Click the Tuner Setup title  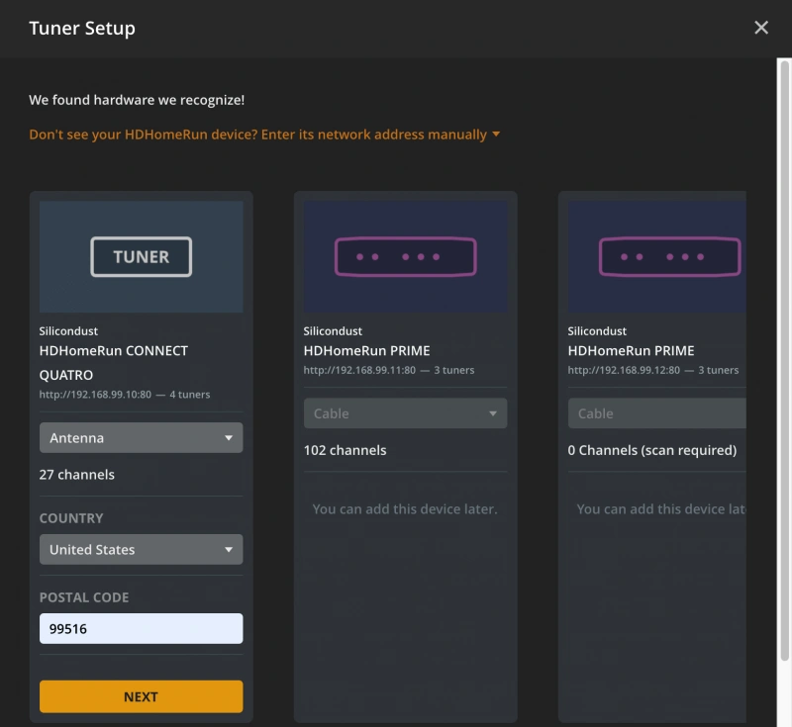coord(82,29)
